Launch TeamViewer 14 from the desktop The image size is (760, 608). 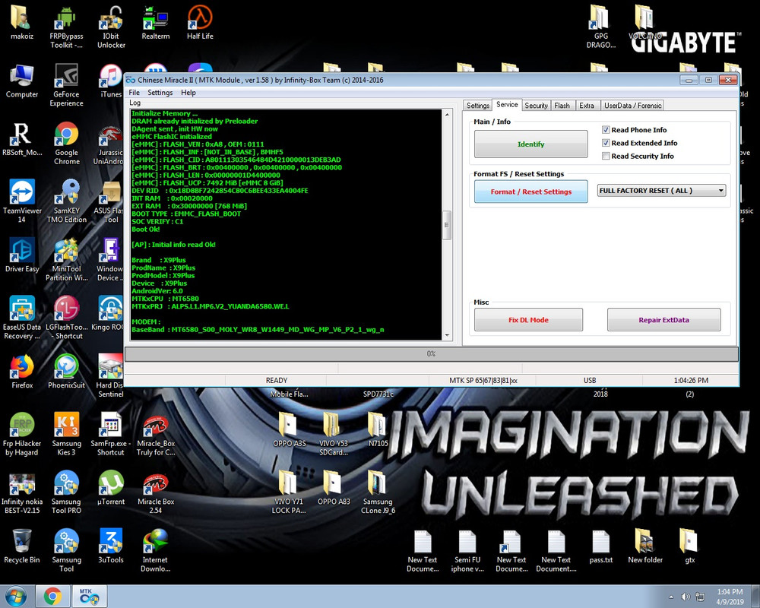tap(22, 202)
